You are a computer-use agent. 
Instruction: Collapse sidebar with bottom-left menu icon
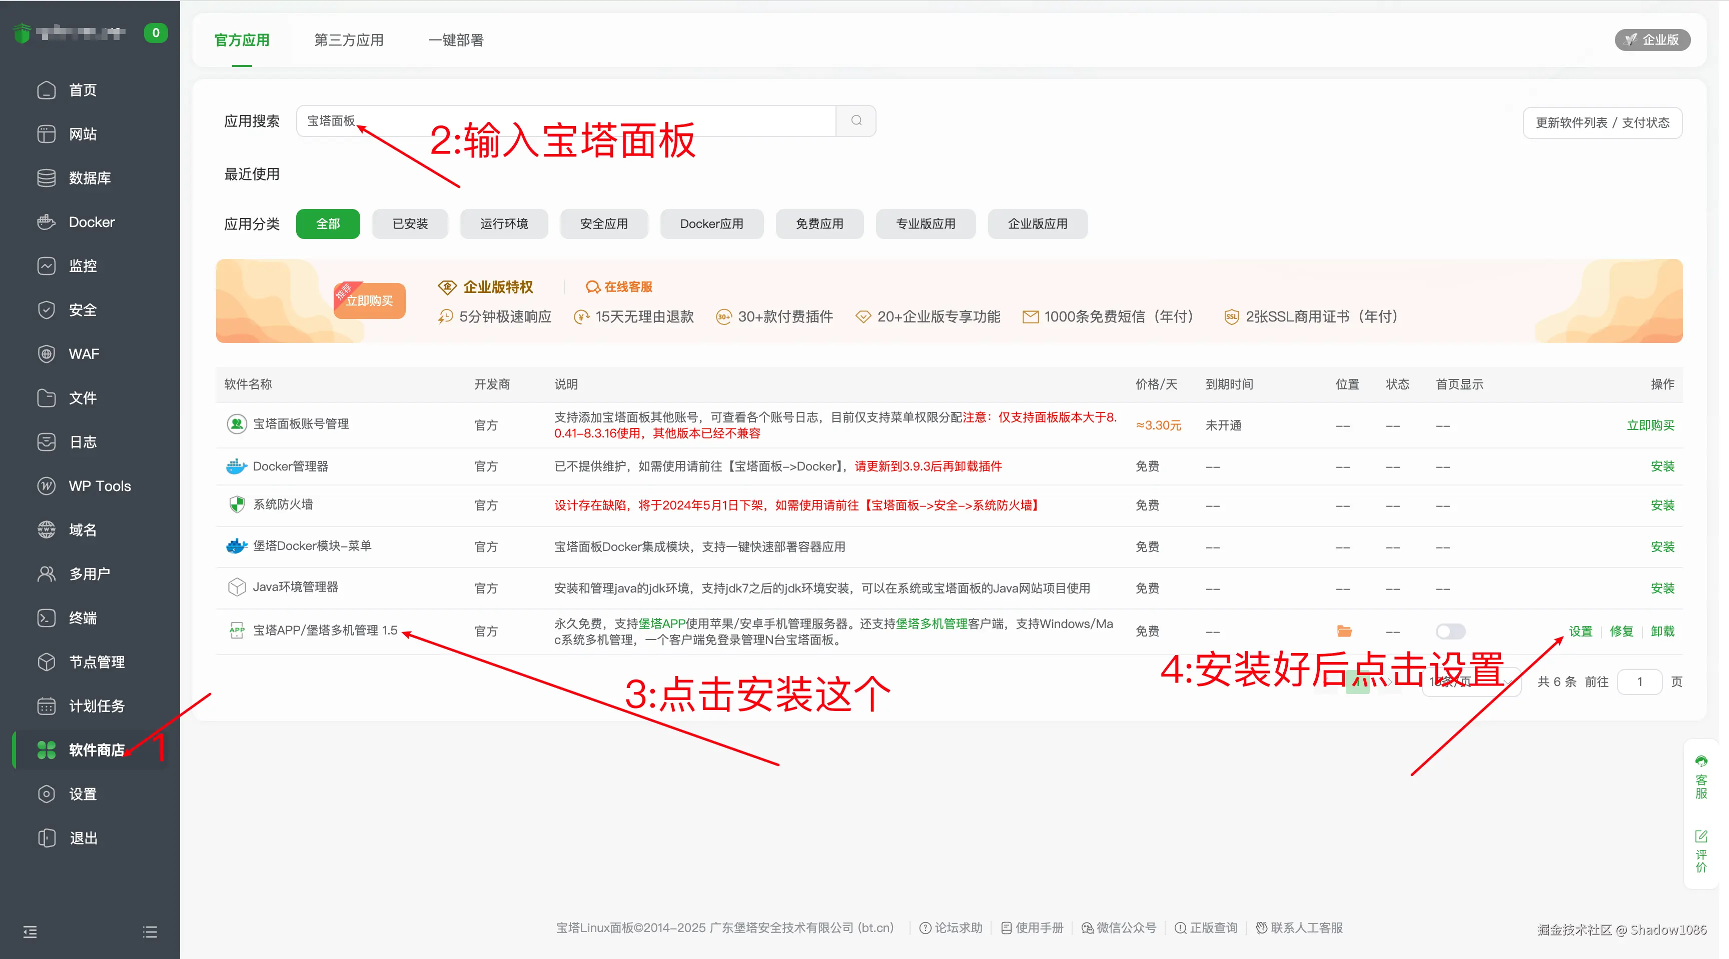click(30, 931)
